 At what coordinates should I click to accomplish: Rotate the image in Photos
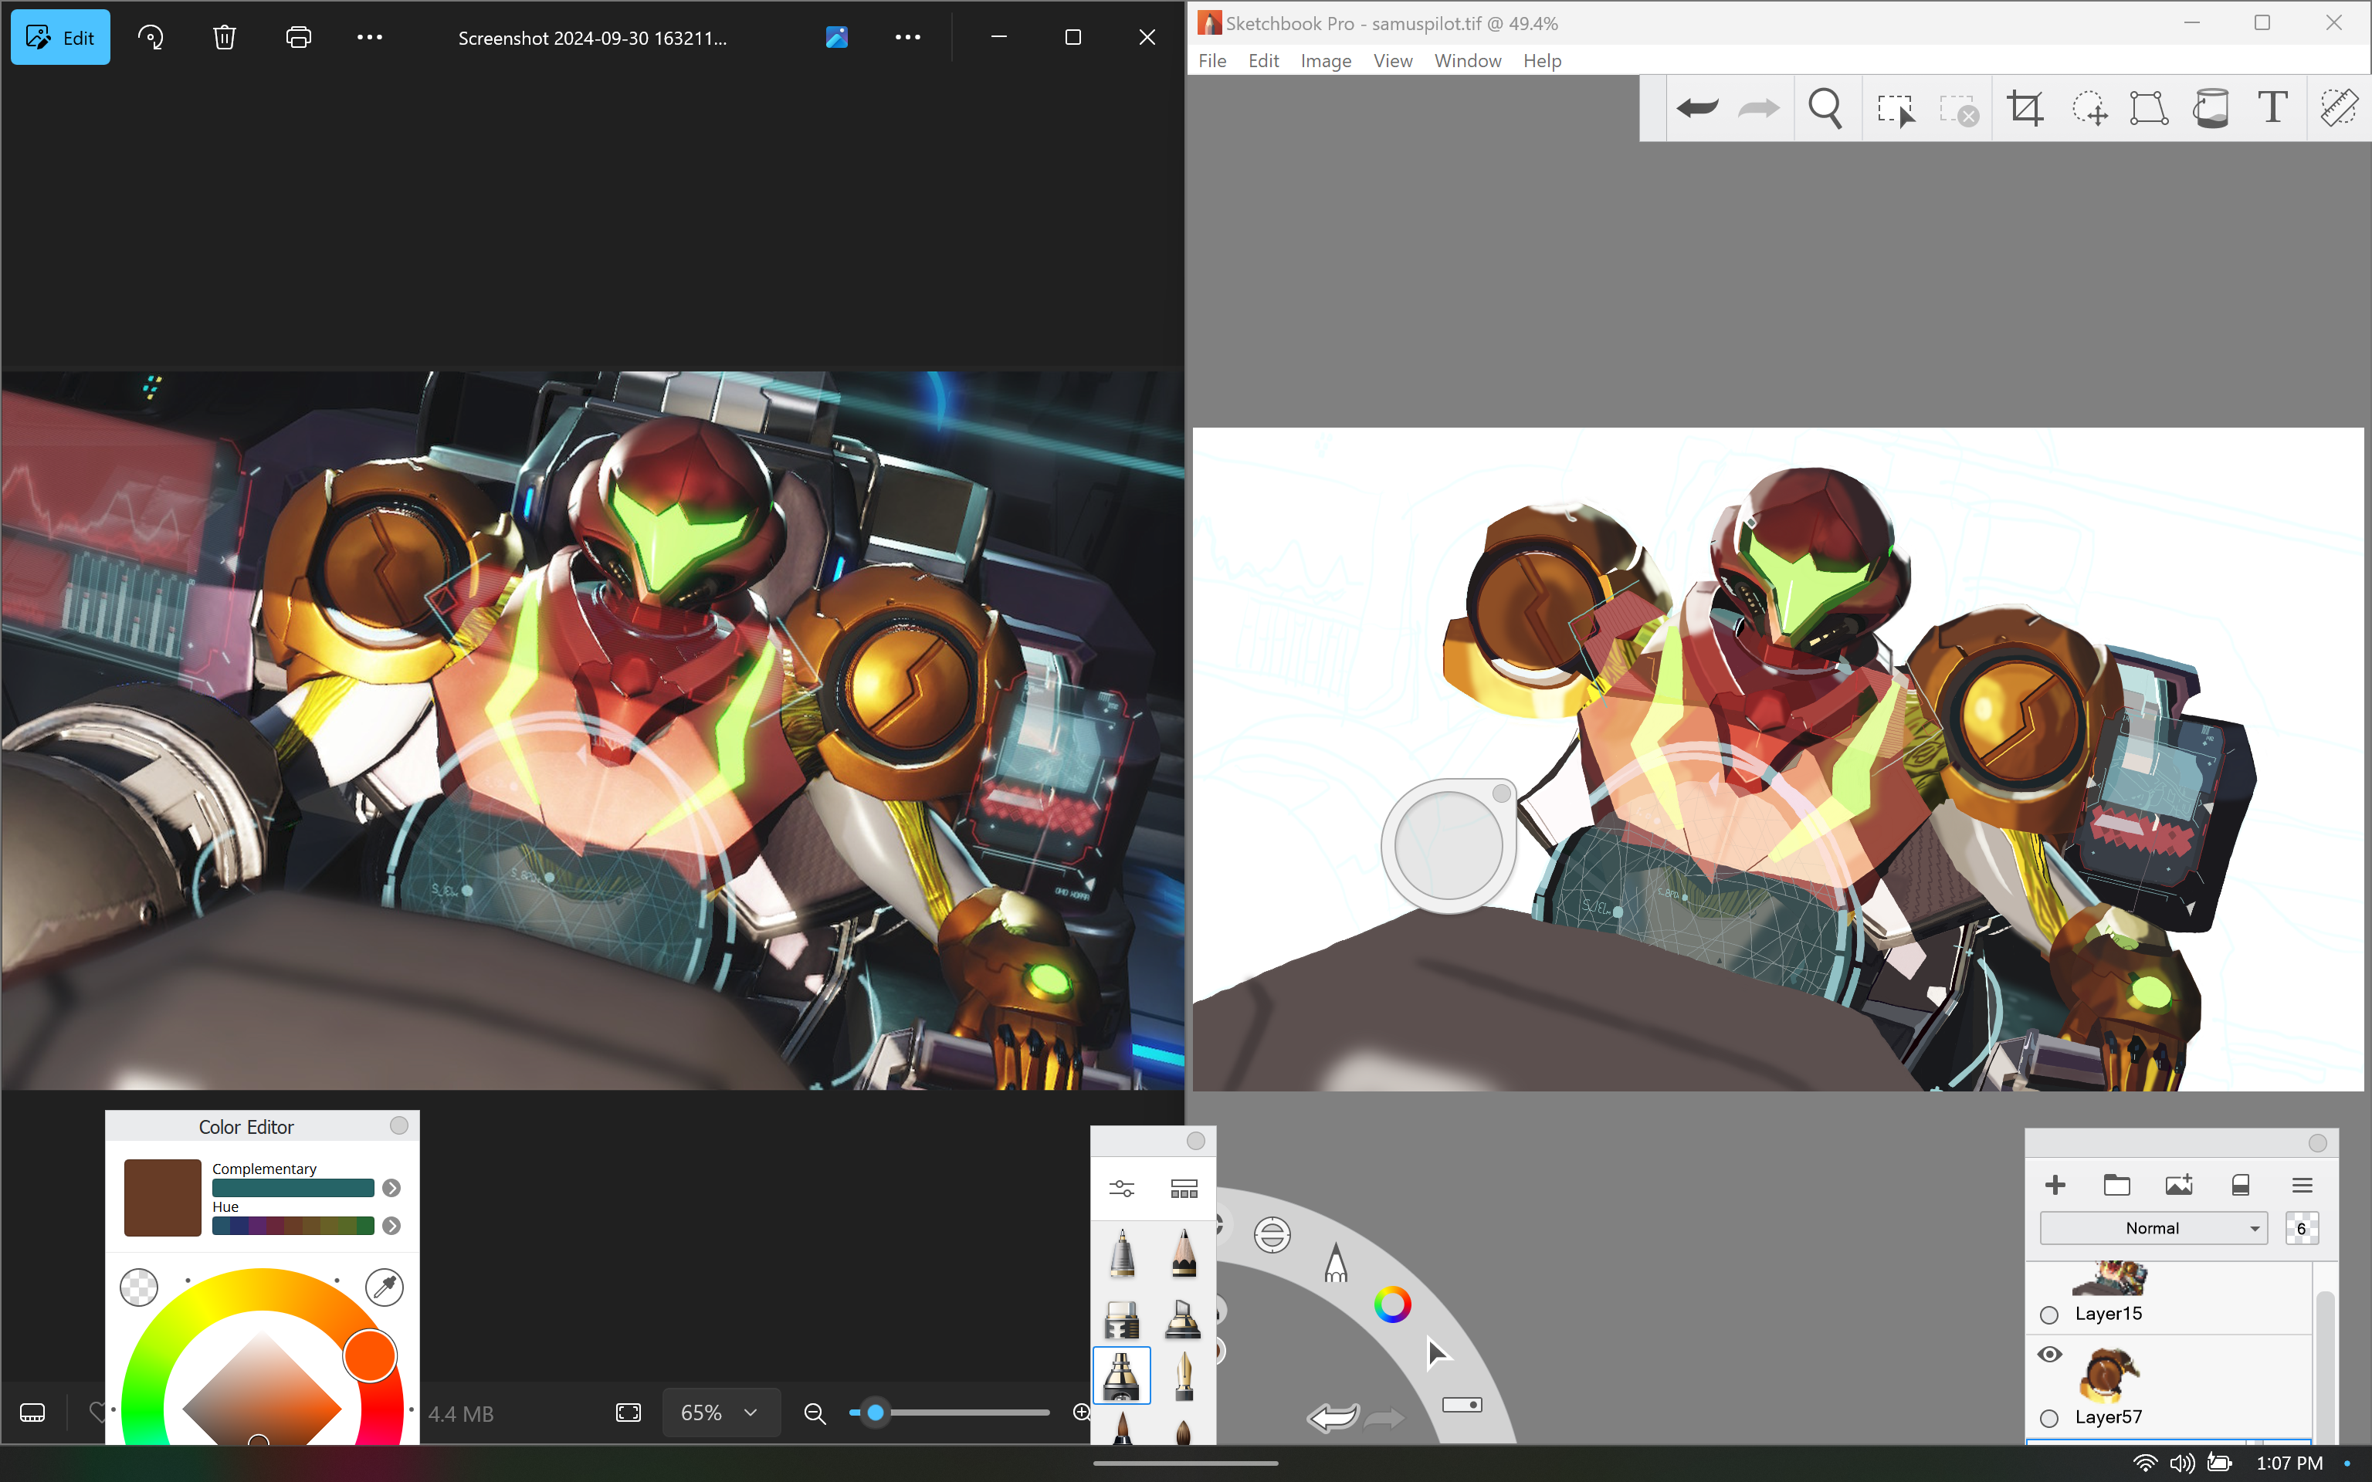point(151,37)
